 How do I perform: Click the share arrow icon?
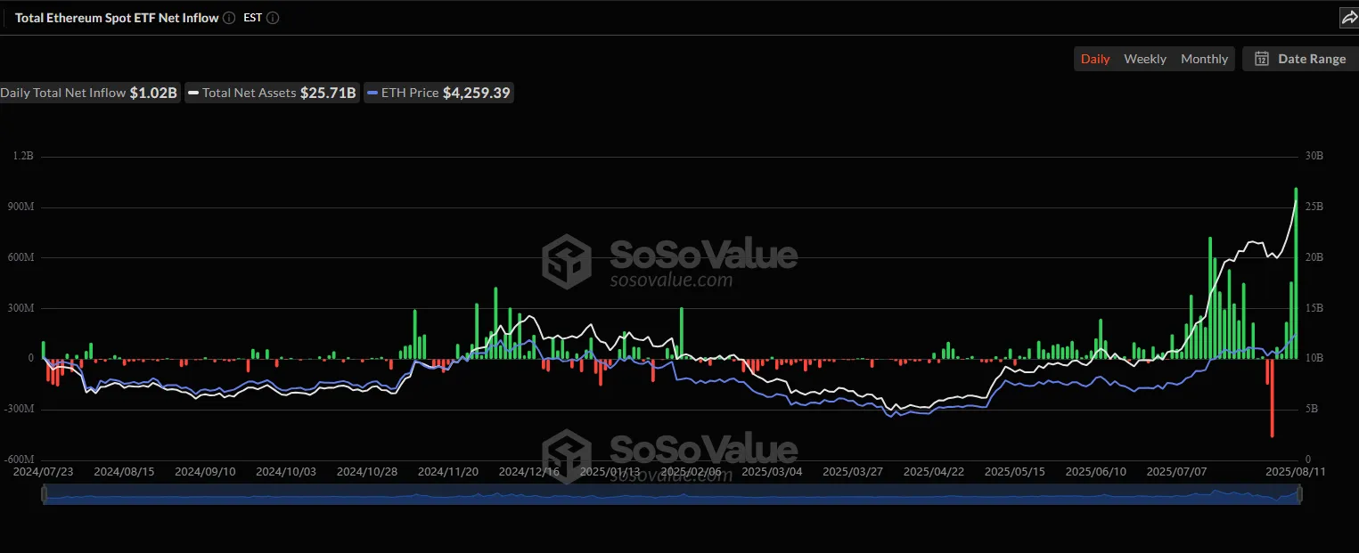(x=1348, y=18)
